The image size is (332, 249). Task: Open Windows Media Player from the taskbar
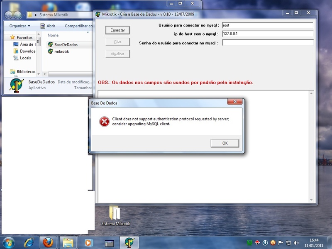pyautogui.click(x=88, y=243)
